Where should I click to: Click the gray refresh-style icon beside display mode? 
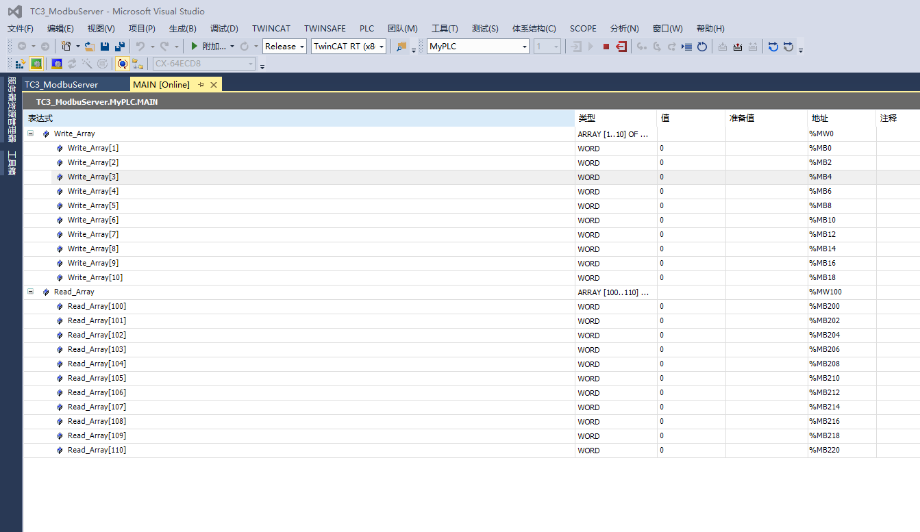click(788, 46)
